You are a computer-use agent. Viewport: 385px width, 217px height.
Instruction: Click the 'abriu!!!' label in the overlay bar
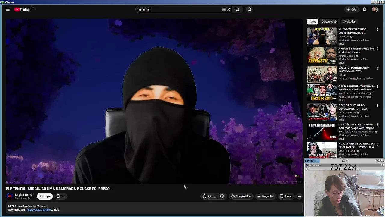click(x=310, y=161)
